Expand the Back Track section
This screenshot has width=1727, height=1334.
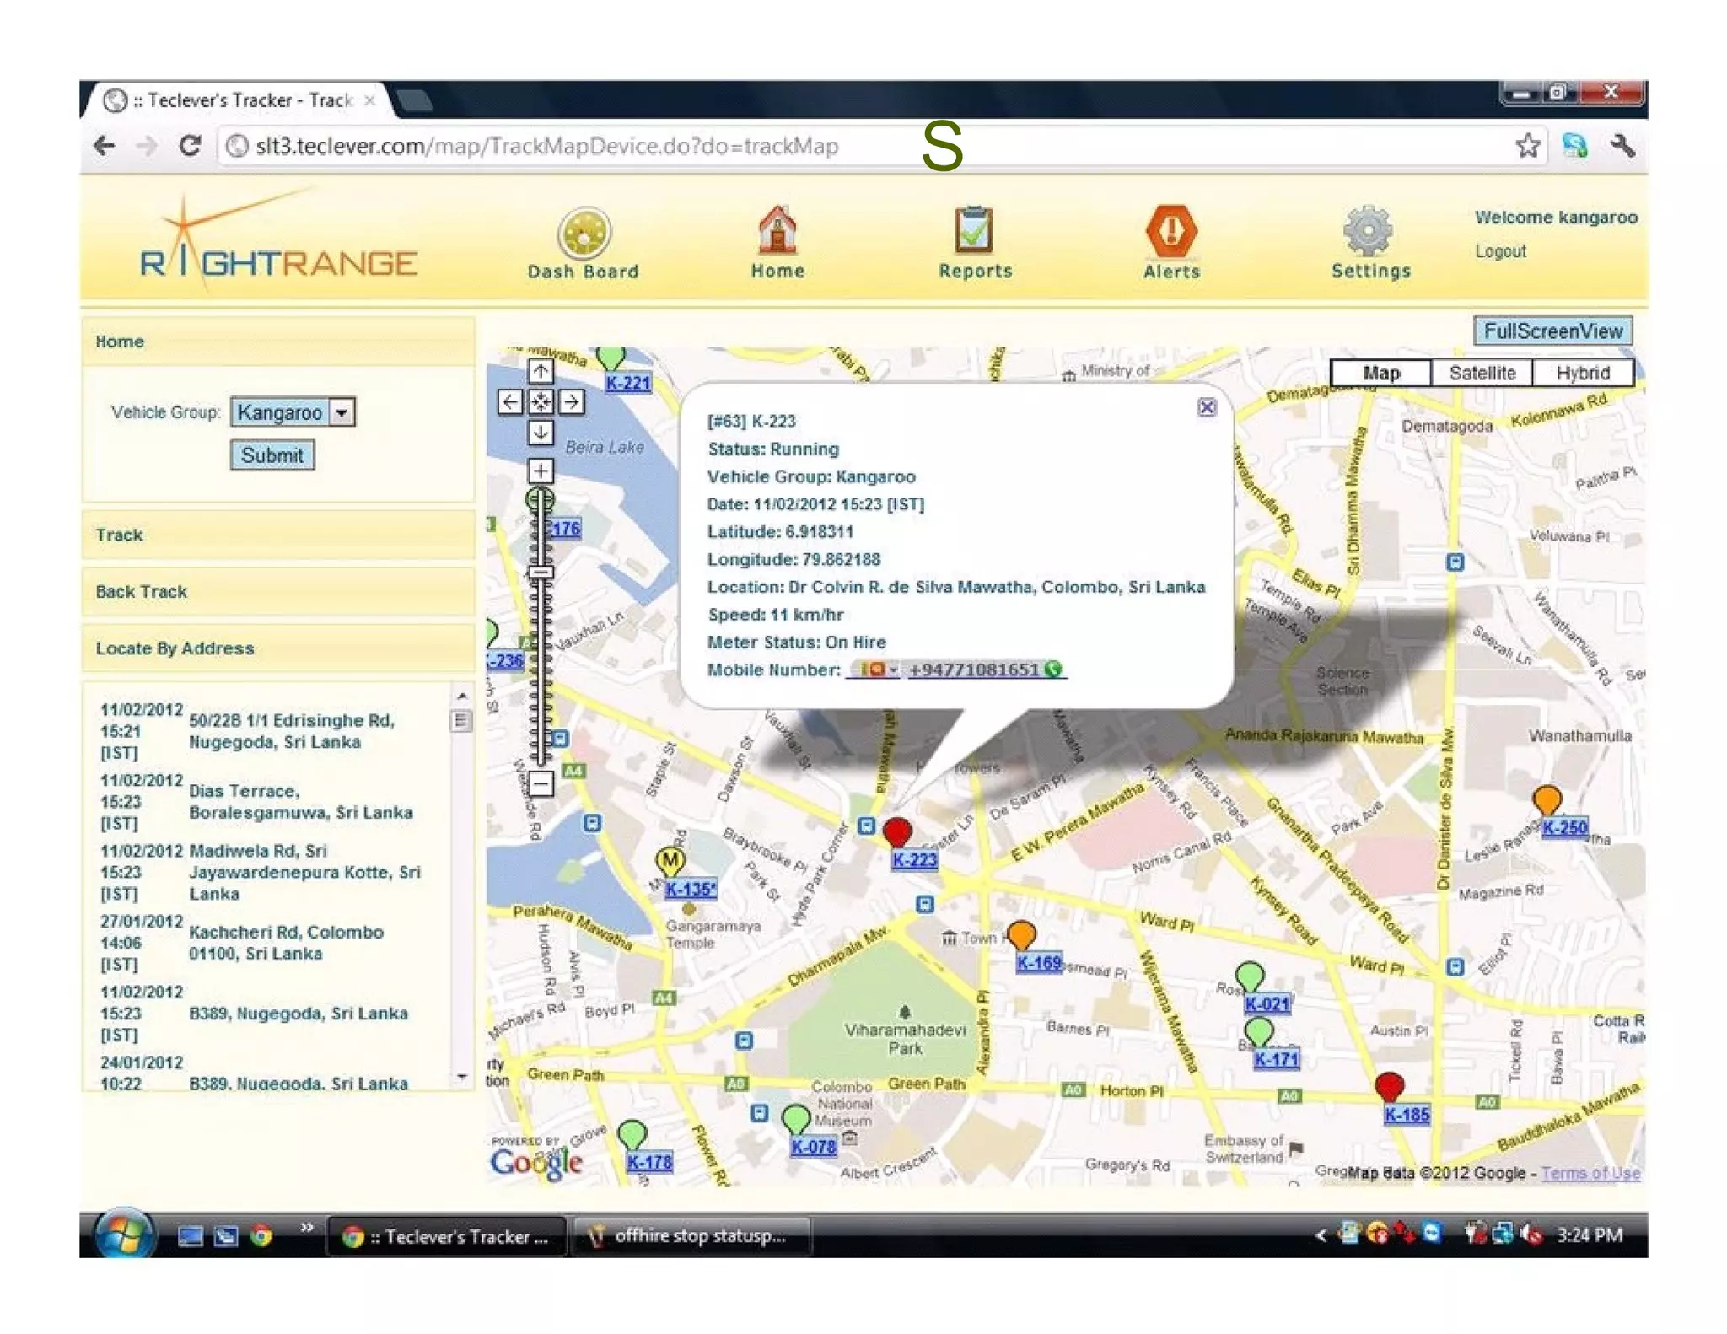click(142, 592)
